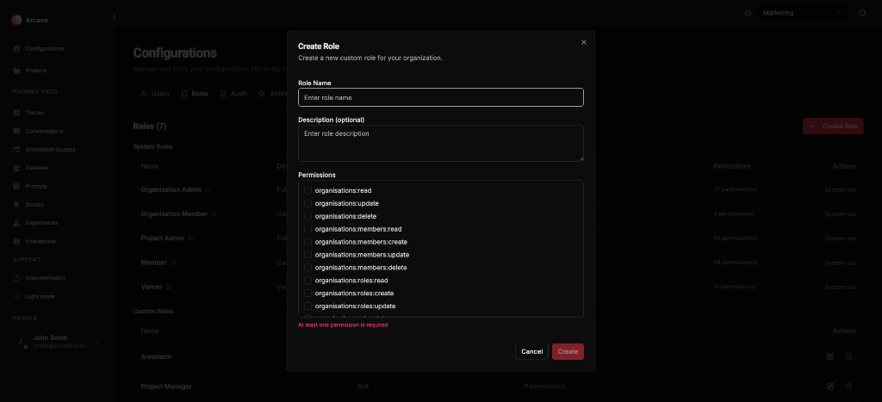Check the organisations:roles:create permission
Viewport: 882px width, 402px height.
pos(307,294)
